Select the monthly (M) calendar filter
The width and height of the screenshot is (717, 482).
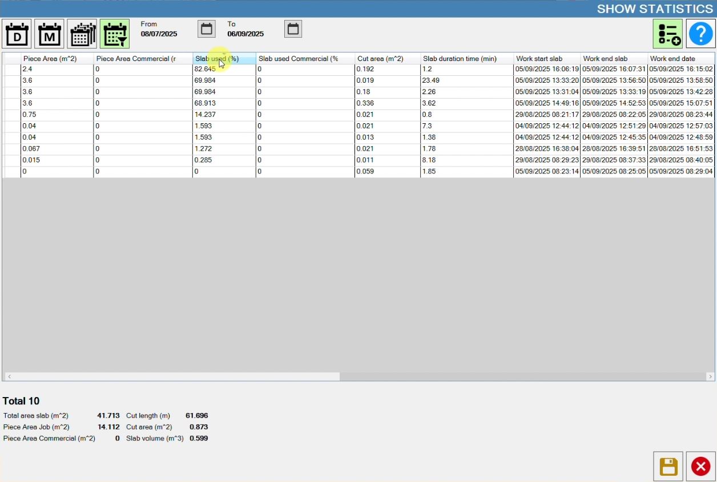pos(50,34)
